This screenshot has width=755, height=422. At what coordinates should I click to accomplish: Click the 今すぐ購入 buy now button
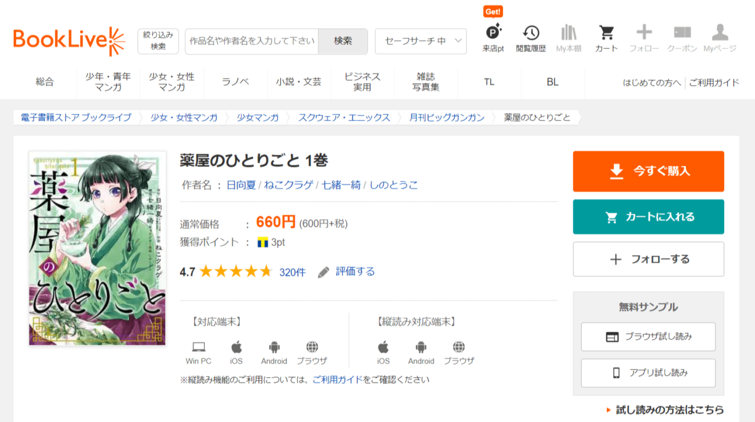point(648,171)
